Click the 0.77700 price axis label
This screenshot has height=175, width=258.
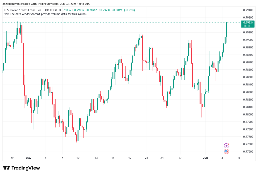(x=248, y=137)
